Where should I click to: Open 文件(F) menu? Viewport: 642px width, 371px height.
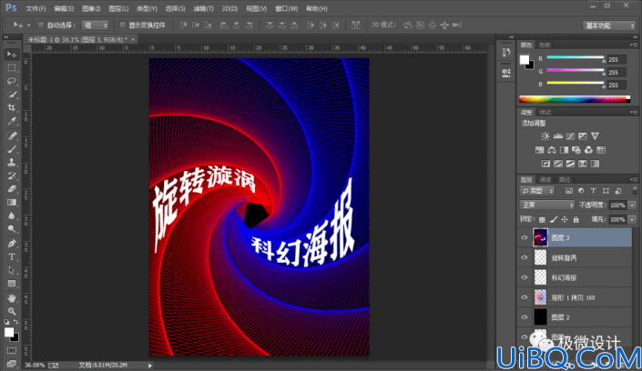tap(36, 8)
